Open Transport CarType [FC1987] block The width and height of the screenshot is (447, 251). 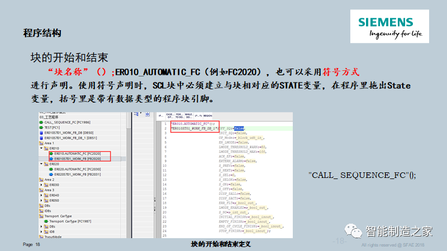70,221
